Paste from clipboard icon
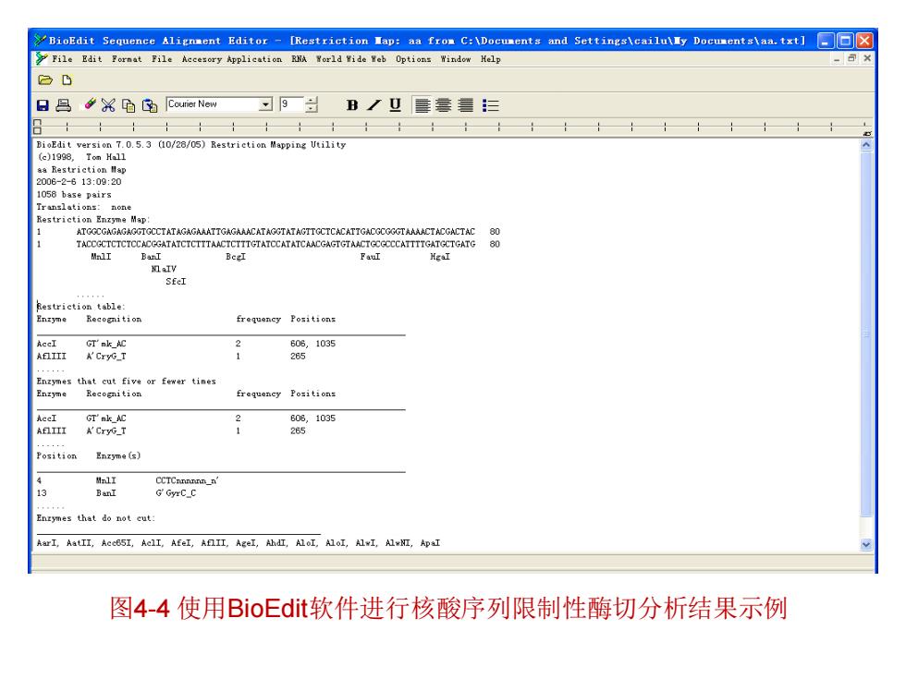Image resolution: width=906 pixels, height=679 pixels. pyautogui.click(x=150, y=105)
